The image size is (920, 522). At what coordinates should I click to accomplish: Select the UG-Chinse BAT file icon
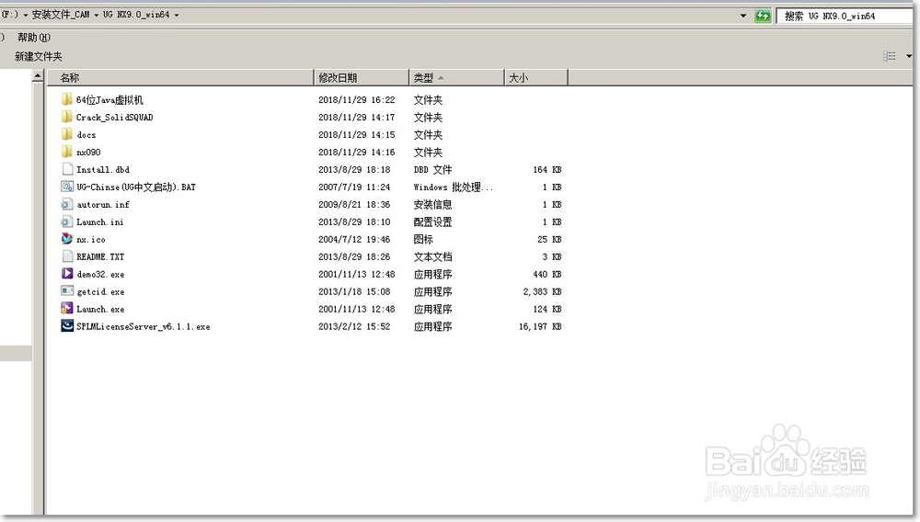[67, 187]
